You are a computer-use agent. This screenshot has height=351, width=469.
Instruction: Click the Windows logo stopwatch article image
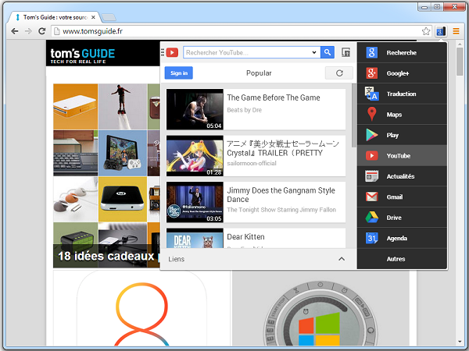[320, 309]
